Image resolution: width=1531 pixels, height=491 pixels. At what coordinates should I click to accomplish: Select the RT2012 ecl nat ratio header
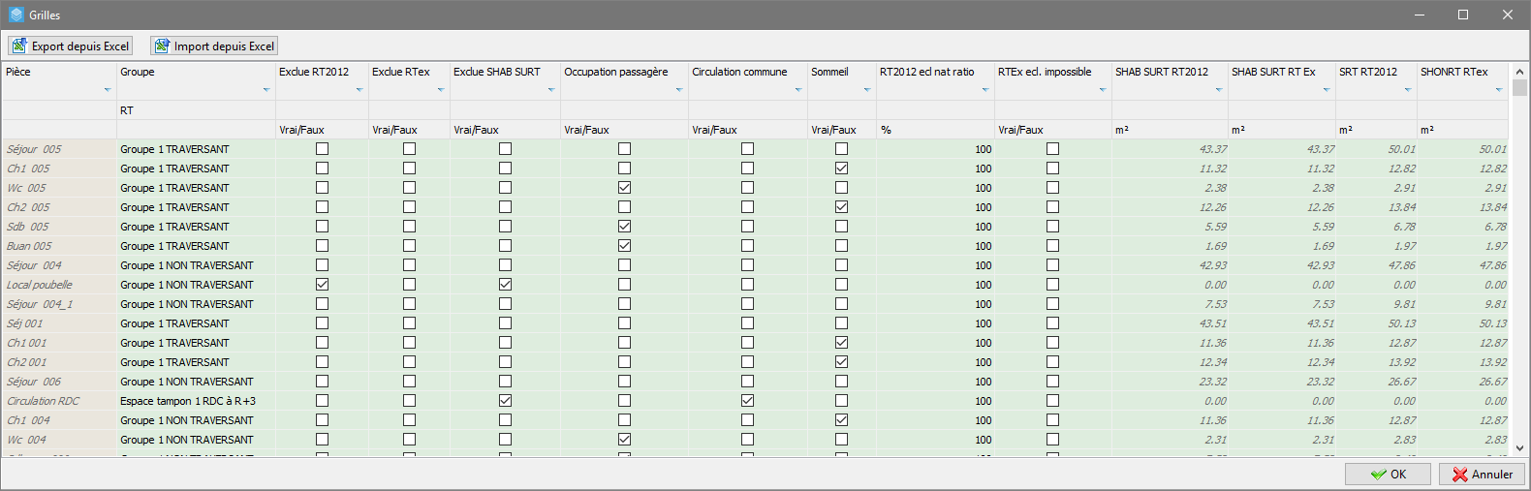pyautogui.click(x=926, y=72)
